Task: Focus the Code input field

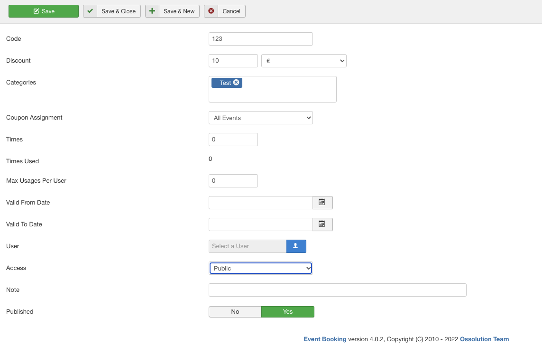Action: pos(260,39)
